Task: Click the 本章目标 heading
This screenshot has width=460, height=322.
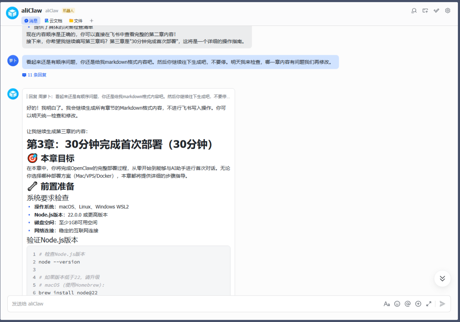Action: coord(51,158)
